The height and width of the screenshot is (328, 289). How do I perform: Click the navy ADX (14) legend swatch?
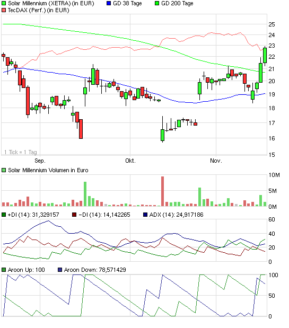[145, 215]
